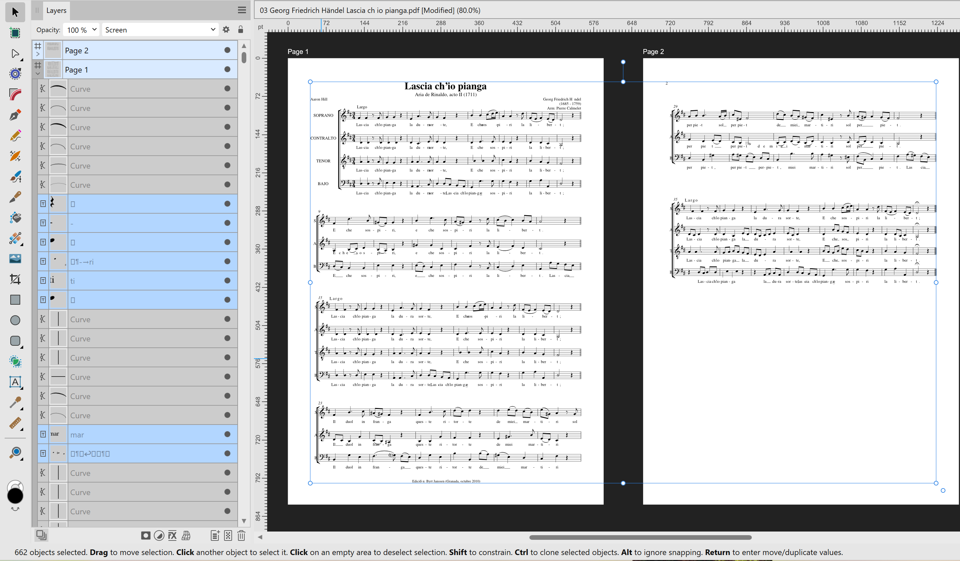Click Add Pixel Layer icon
960x561 pixels.
point(228,535)
